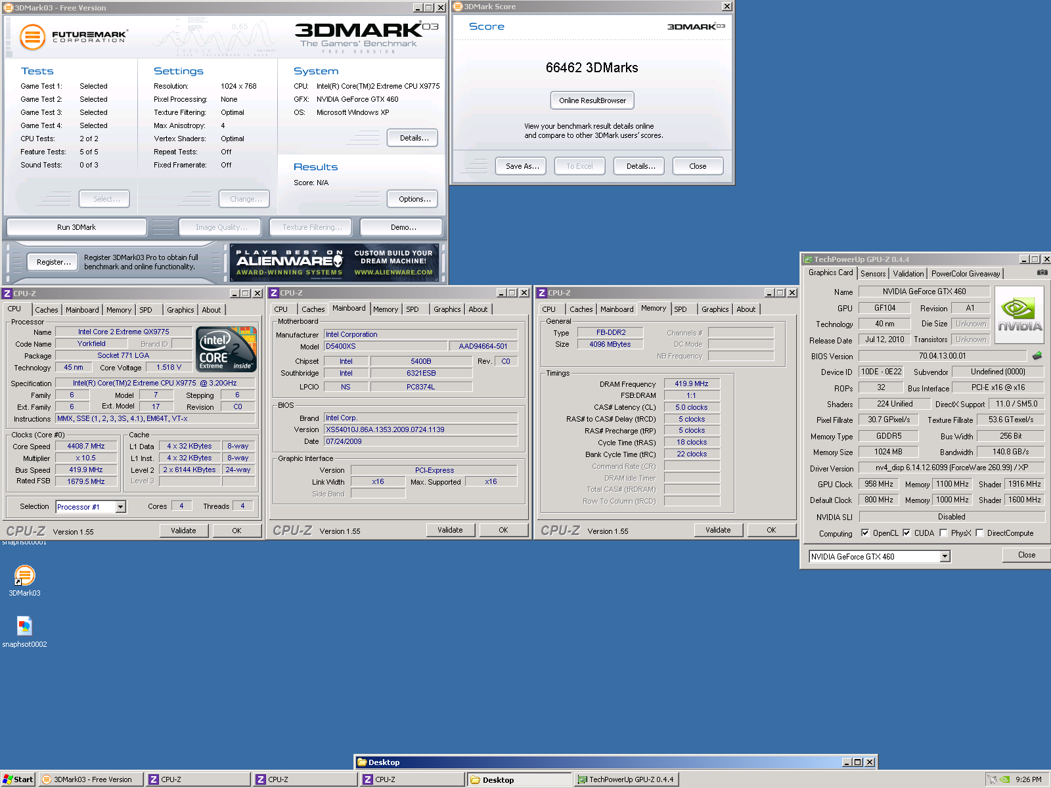Switch to GPU-Z via taskbar button
Image resolution: width=1051 pixels, height=788 pixels.
click(x=626, y=779)
